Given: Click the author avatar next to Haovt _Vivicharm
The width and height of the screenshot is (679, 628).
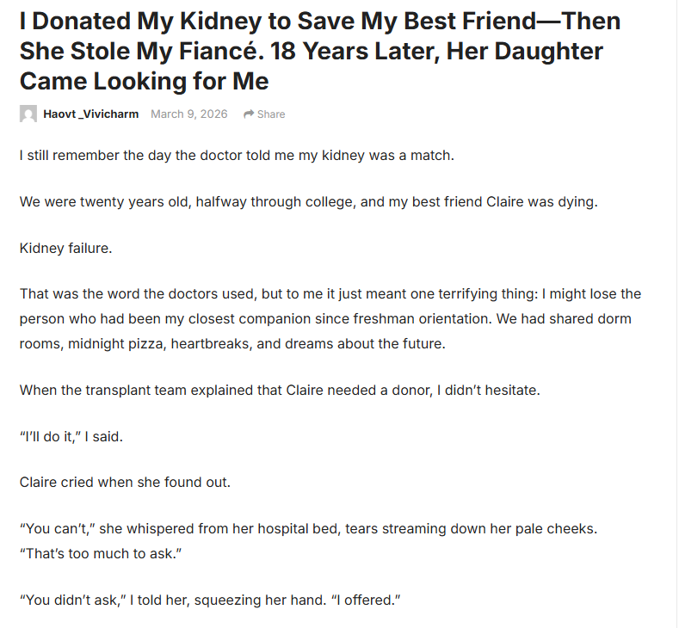Looking at the screenshot, I should coord(28,114).
